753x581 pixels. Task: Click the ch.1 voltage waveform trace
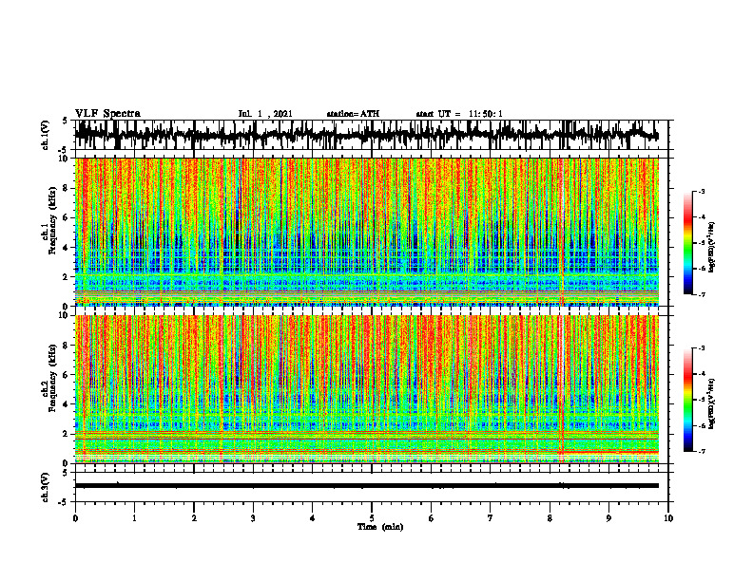pos(366,135)
